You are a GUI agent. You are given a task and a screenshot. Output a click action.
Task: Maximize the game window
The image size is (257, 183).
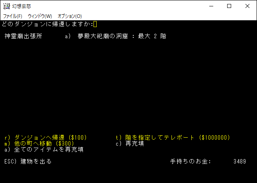coord(229,6)
